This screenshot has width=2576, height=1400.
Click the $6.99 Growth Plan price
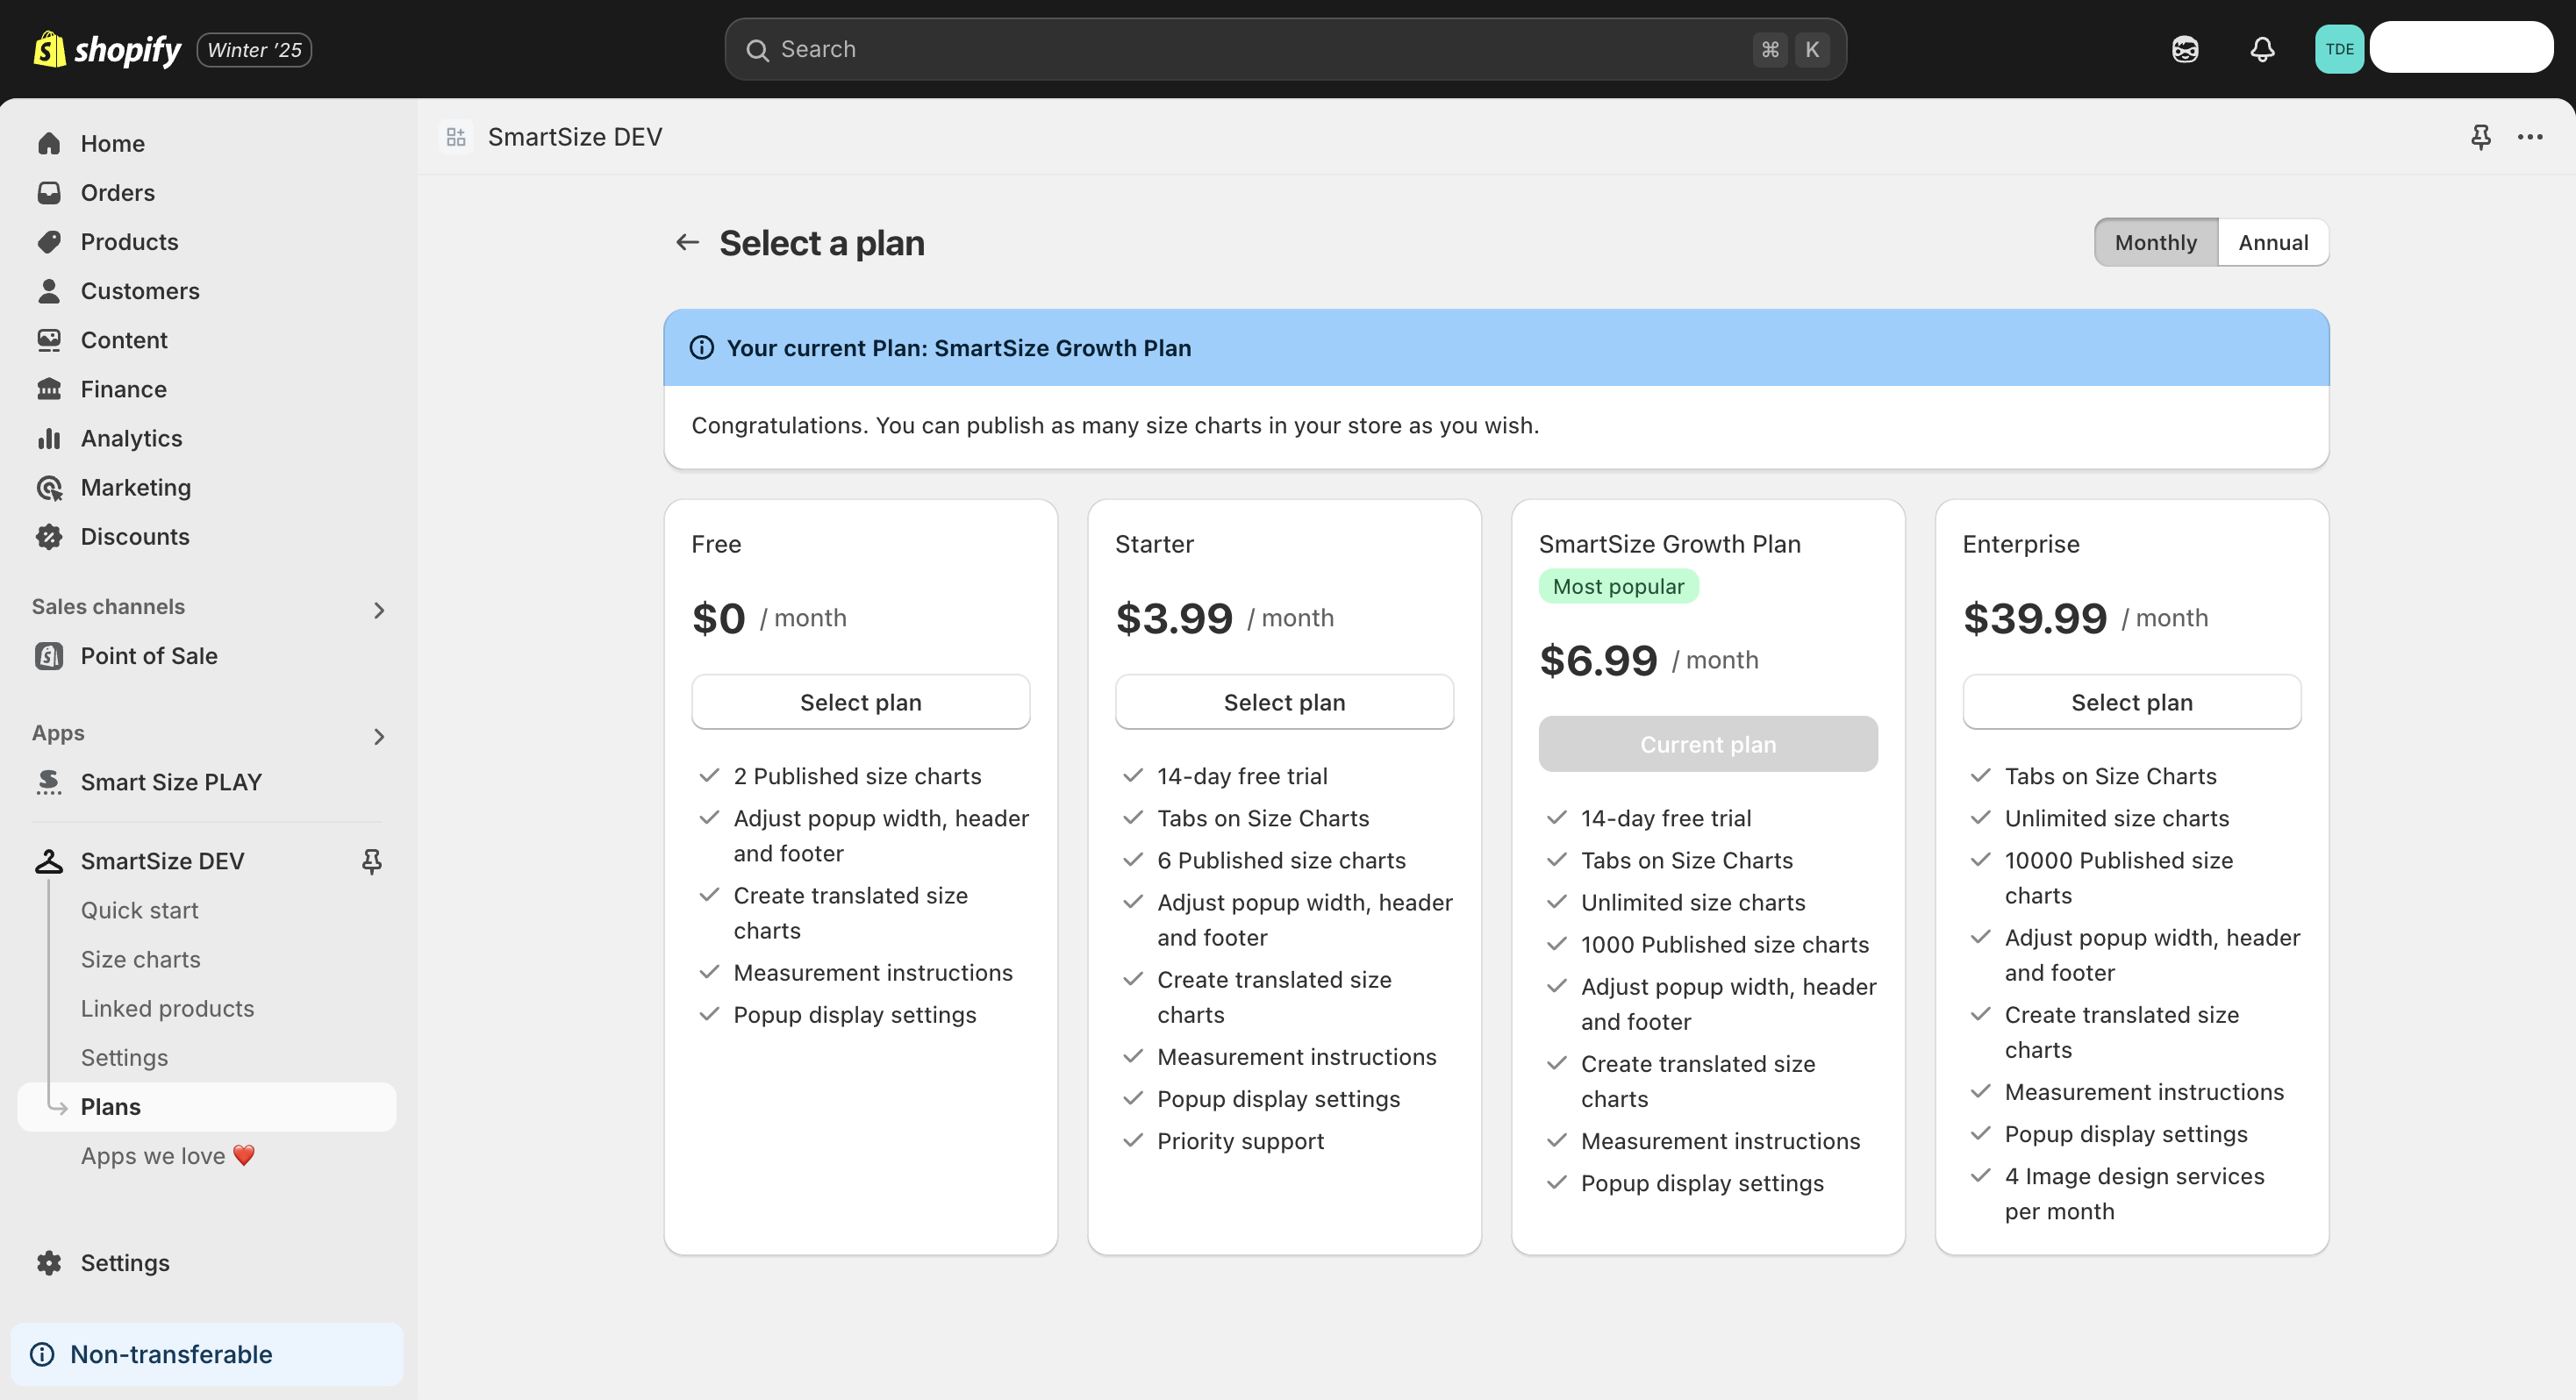tap(1598, 659)
